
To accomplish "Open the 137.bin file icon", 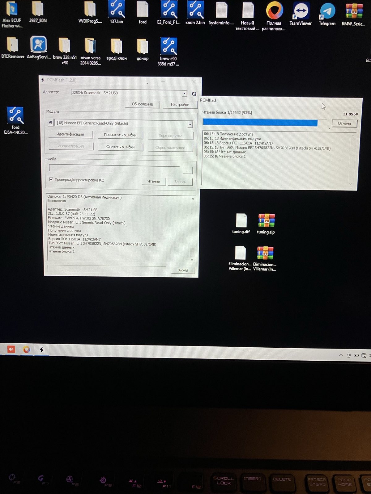I will pos(116,12).
